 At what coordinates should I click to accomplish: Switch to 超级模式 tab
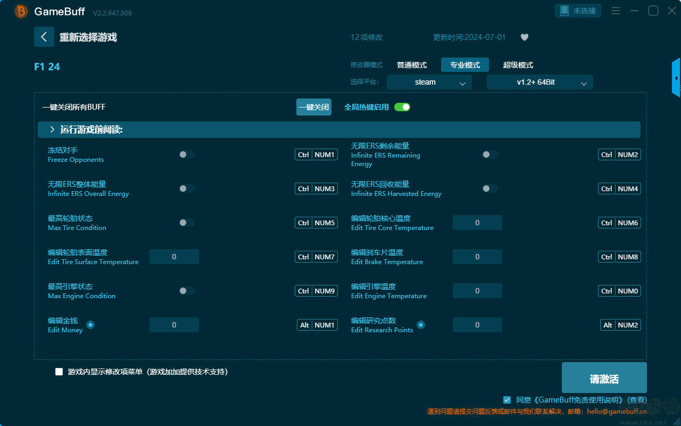[518, 65]
